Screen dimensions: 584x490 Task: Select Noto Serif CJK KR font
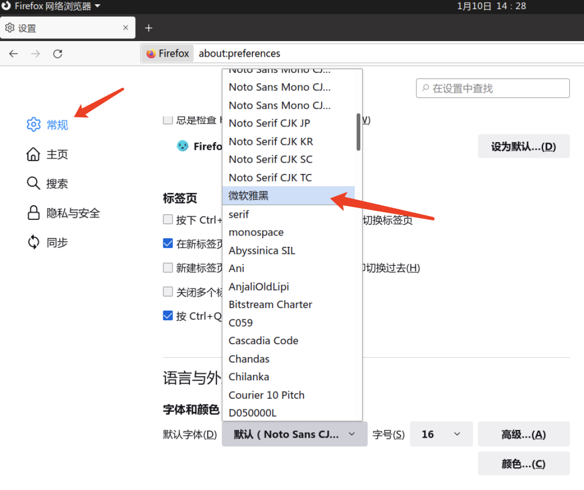click(x=289, y=142)
